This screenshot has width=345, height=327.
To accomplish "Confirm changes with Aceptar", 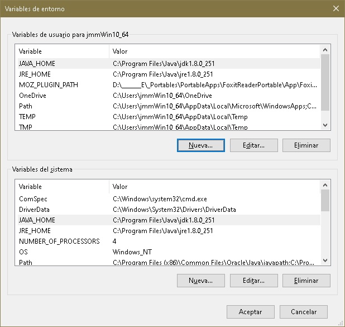I will 250,312.
